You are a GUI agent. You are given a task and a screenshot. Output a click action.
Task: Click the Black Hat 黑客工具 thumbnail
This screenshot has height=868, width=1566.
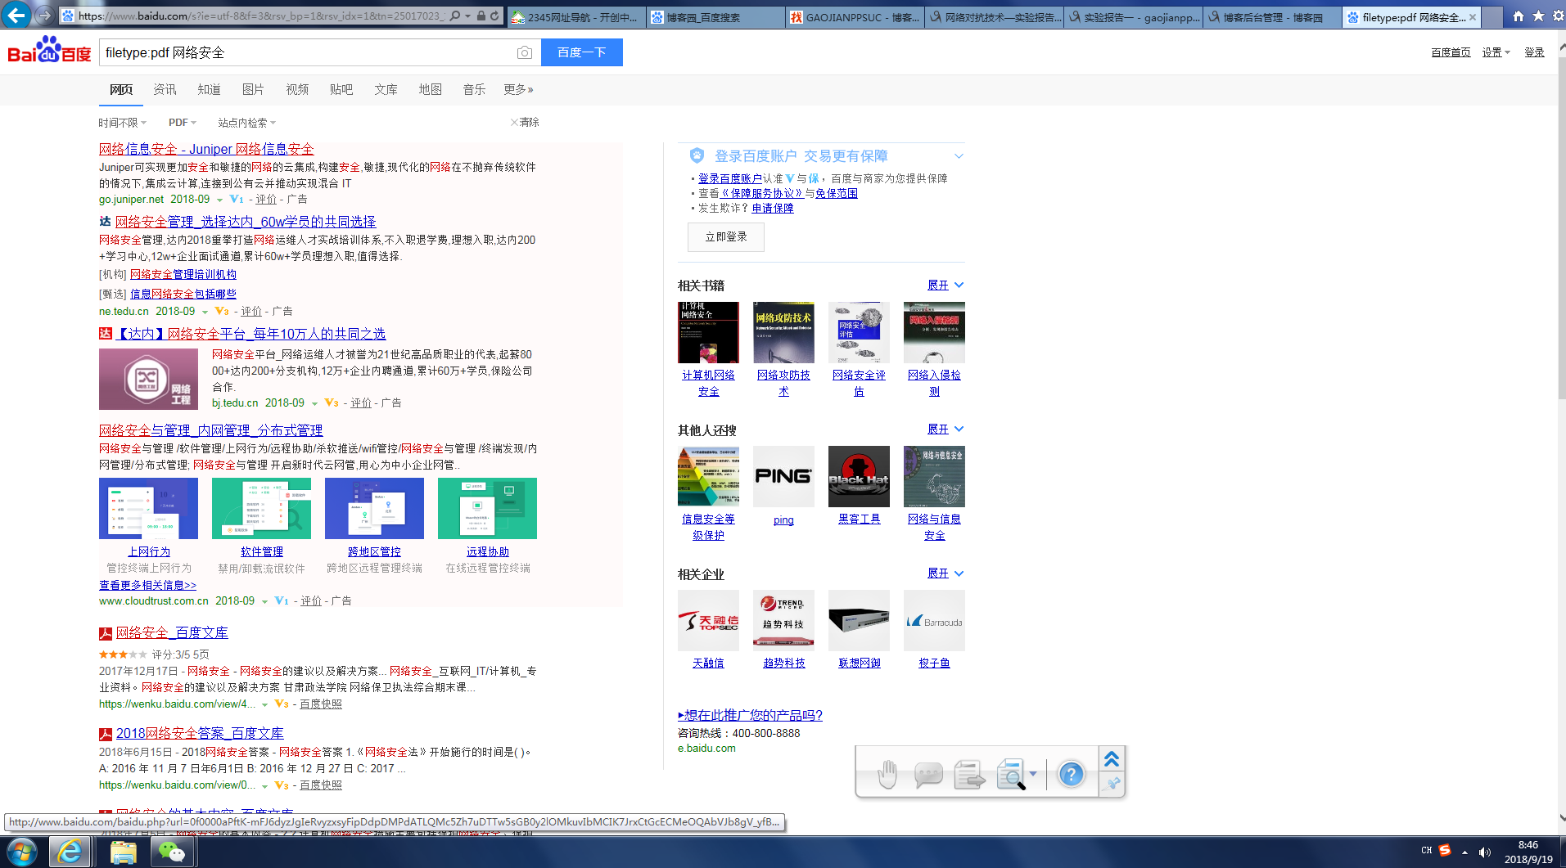click(x=859, y=476)
